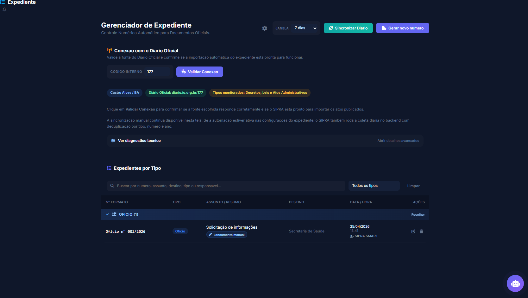Click the TIPO column header
Image resolution: width=528 pixels, height=298 pixels.
(176, 202)
